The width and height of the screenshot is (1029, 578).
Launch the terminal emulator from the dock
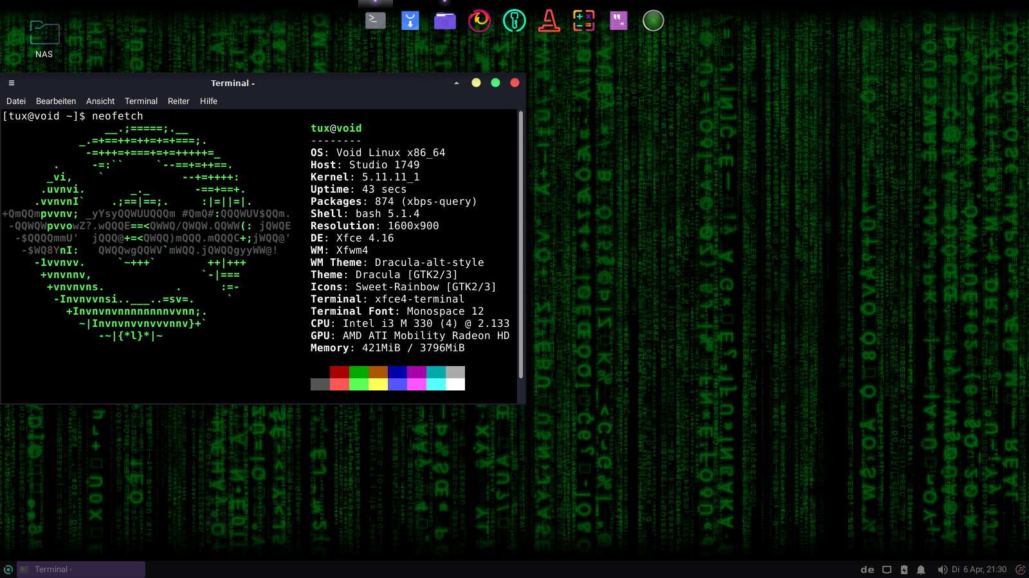376,21
